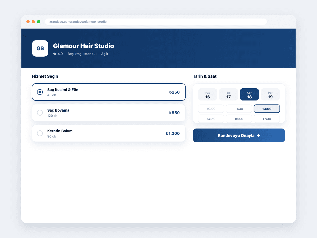Viewport: 317px width, 238px height.
Task: Click the Randevuyu Onayla button
Action: tap(239, 135)
